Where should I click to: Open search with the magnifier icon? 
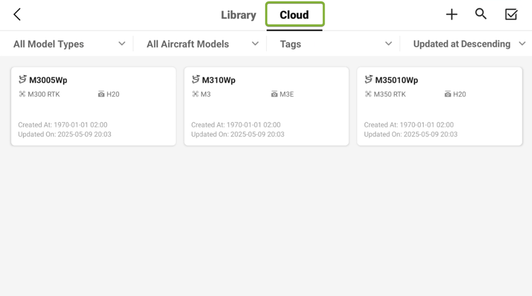pos(481,14)
